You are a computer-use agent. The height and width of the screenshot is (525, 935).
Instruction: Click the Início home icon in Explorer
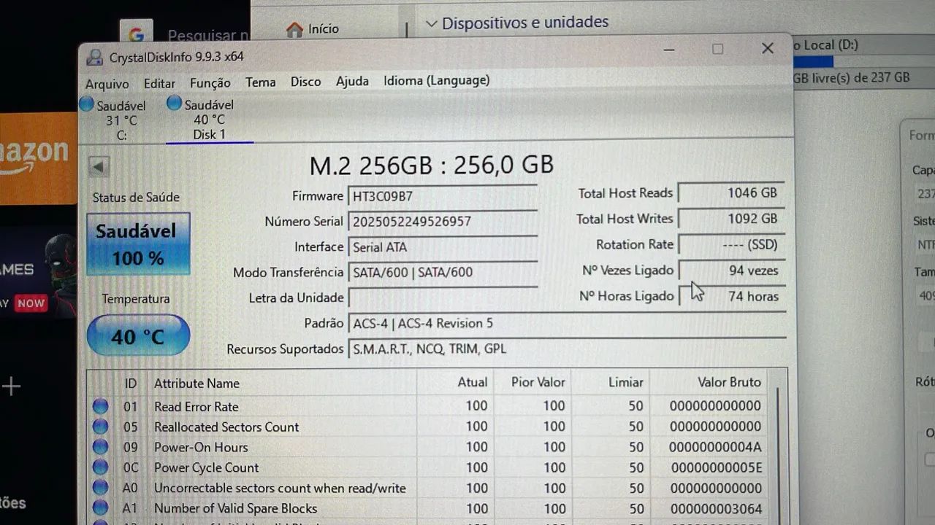(x=294, y=30)
